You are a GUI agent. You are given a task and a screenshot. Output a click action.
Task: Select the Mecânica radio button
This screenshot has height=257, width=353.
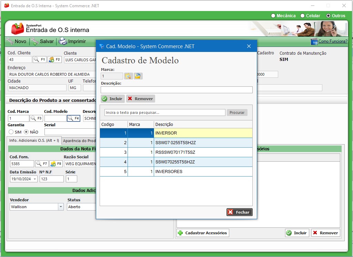coord(273,16)
